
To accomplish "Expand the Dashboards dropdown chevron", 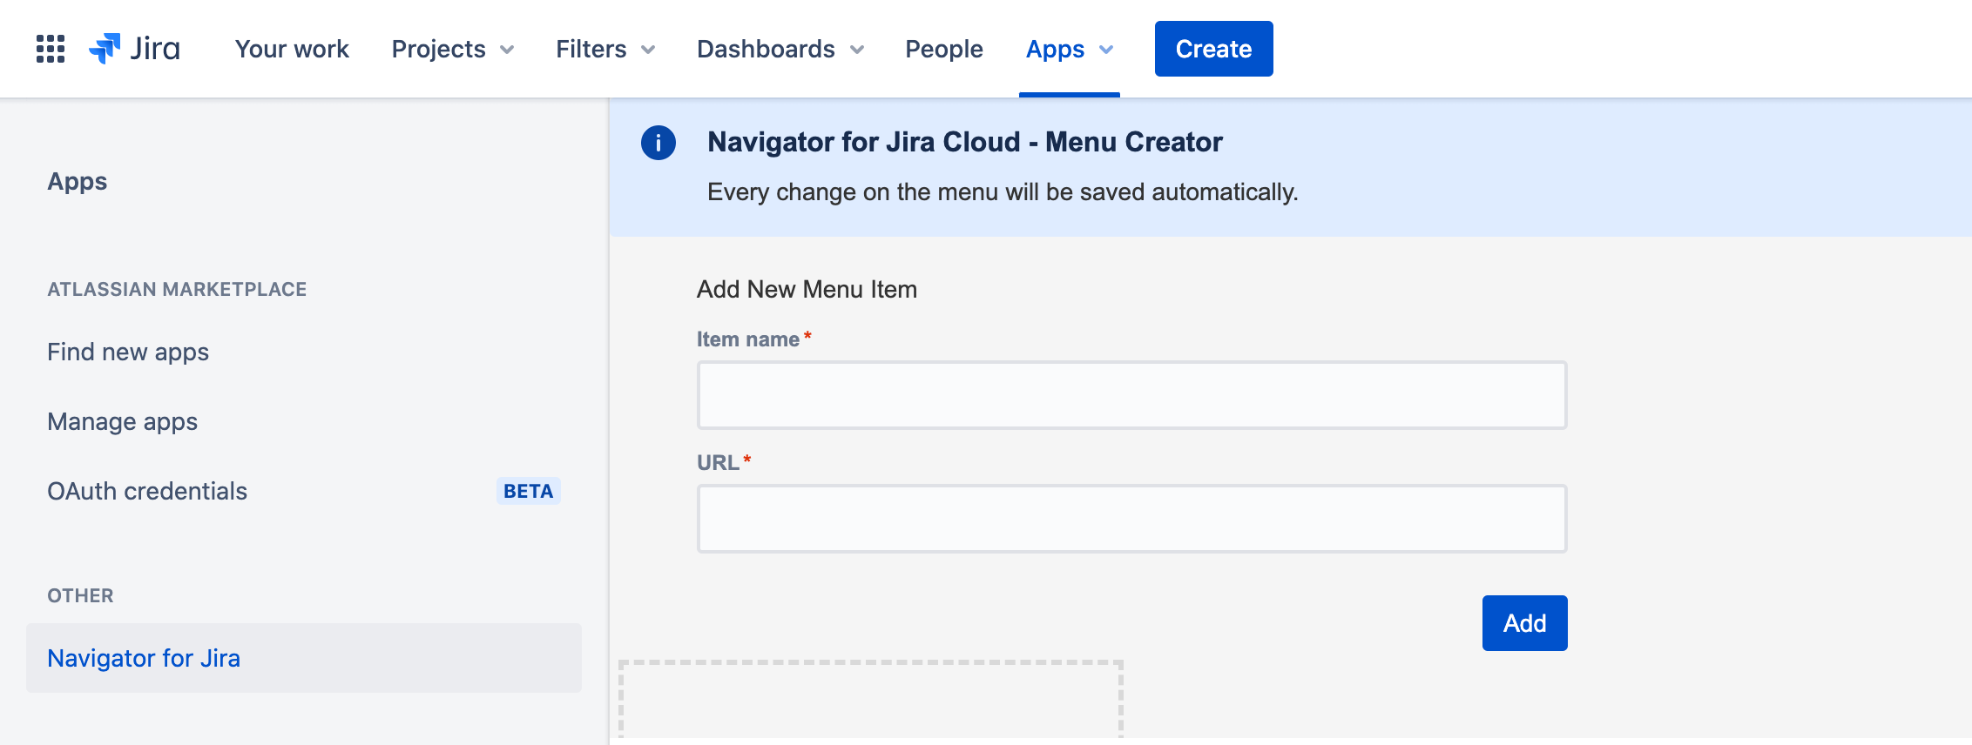I will pos(857,50).
